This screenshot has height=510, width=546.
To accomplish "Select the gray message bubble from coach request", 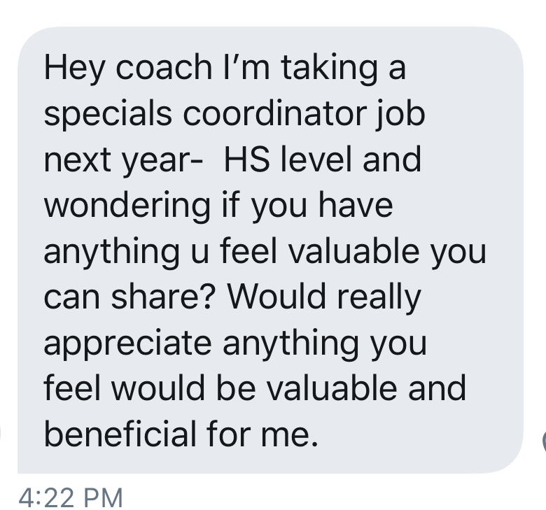I will (x=270, y=250).
